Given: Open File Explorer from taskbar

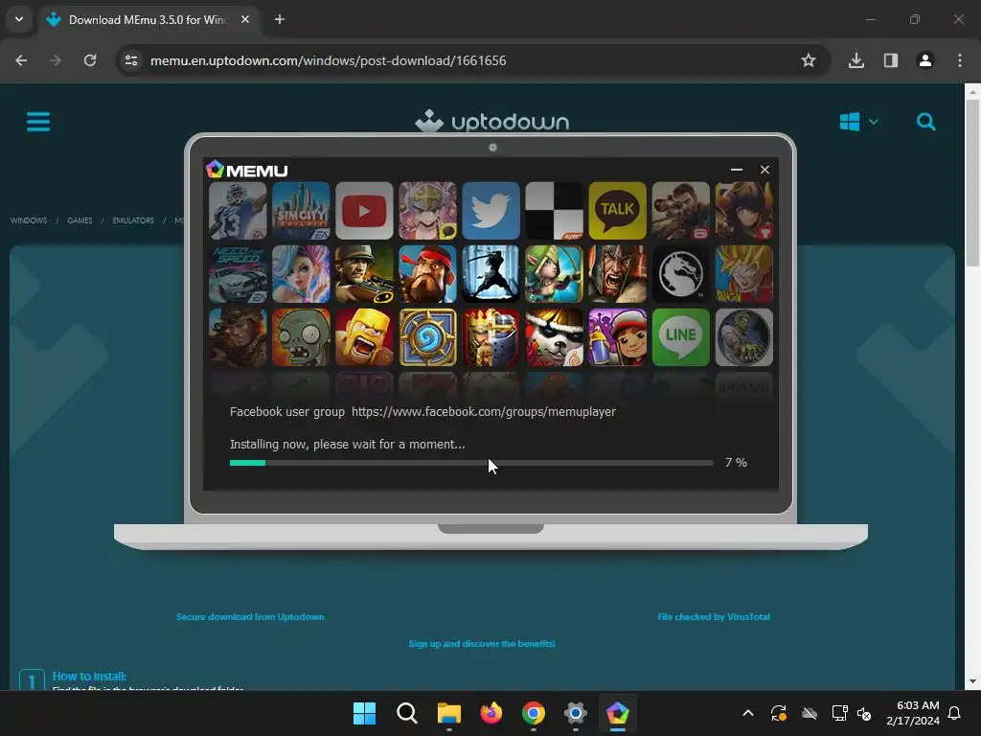Looking at the screenshot, I should [x=448, y=713].
